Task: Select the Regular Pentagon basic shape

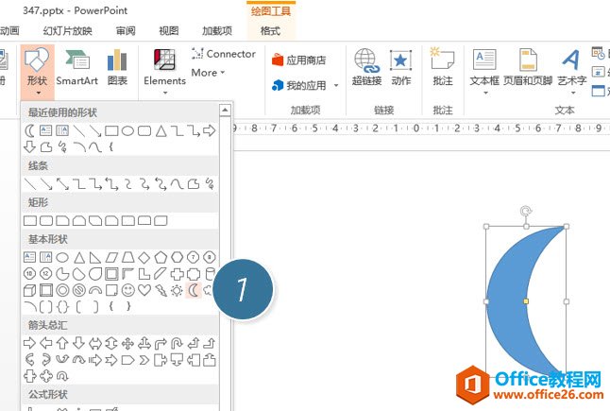Action: click(161, 257)
